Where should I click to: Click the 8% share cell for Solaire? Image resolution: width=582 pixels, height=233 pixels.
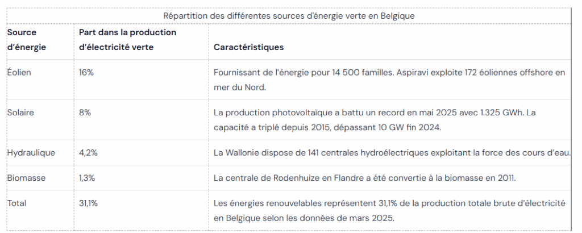tap(85, 113)
